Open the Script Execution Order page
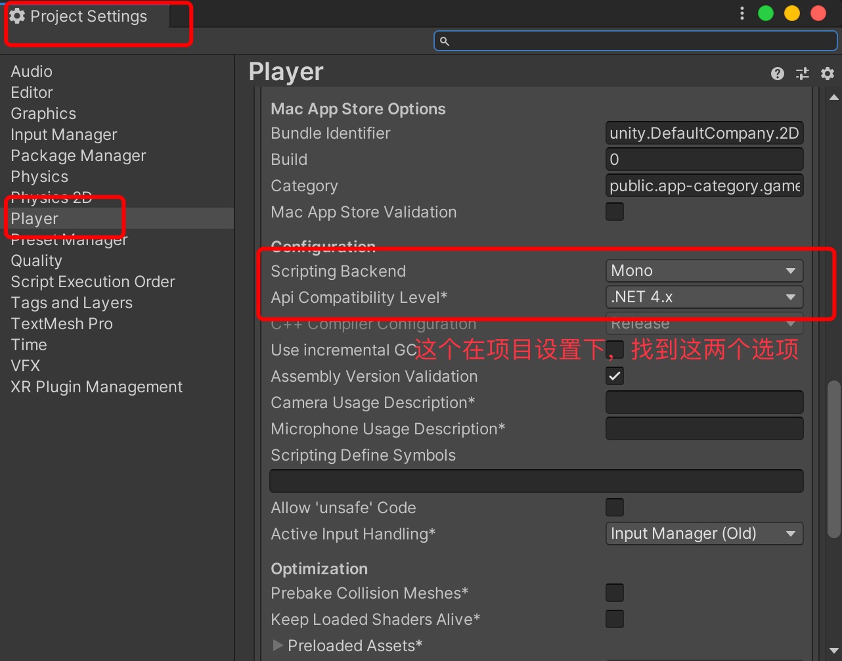Image resolution: width=842 pixels, height=661 pixels. pyautogui.click(x=93, y=281)
